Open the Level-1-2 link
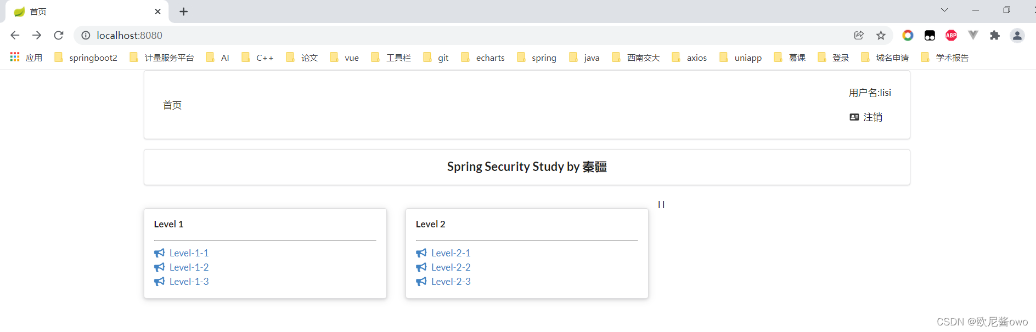 coord(189,267)
